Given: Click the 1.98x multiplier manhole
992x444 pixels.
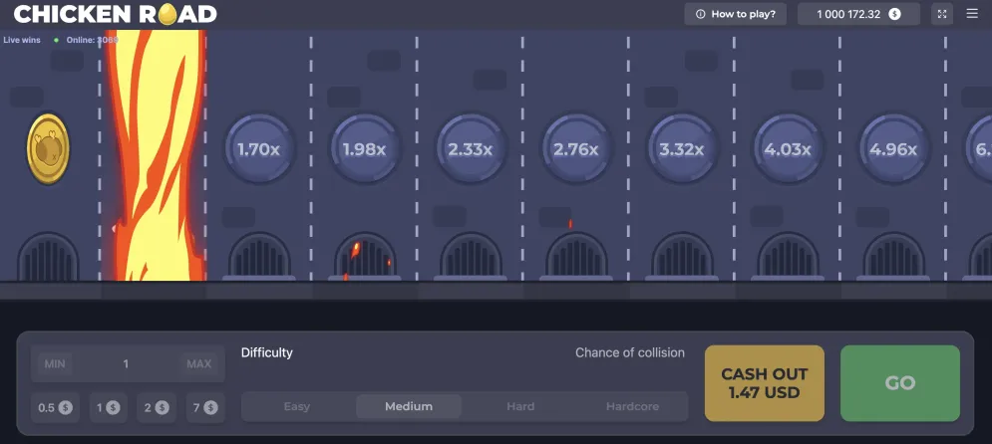Looking at the screenshot, I should tap(365, 149).
